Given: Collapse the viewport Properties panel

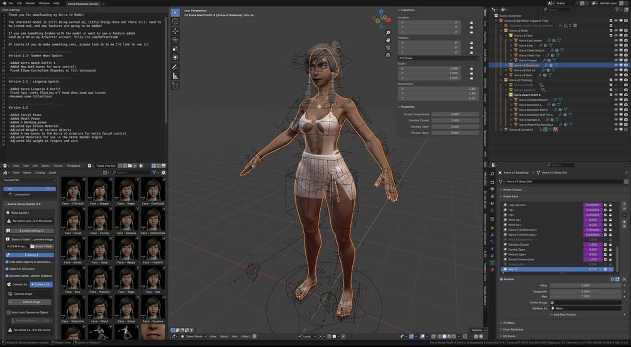Looking at the screenshot, I should (x=407, y=107).
